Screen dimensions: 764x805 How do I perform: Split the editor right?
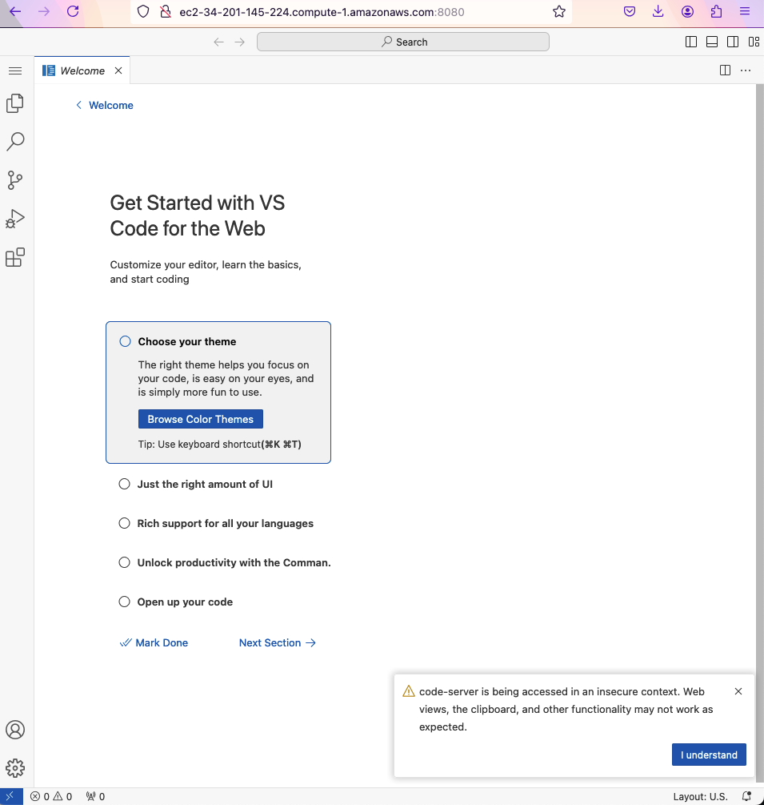(725, 70)
